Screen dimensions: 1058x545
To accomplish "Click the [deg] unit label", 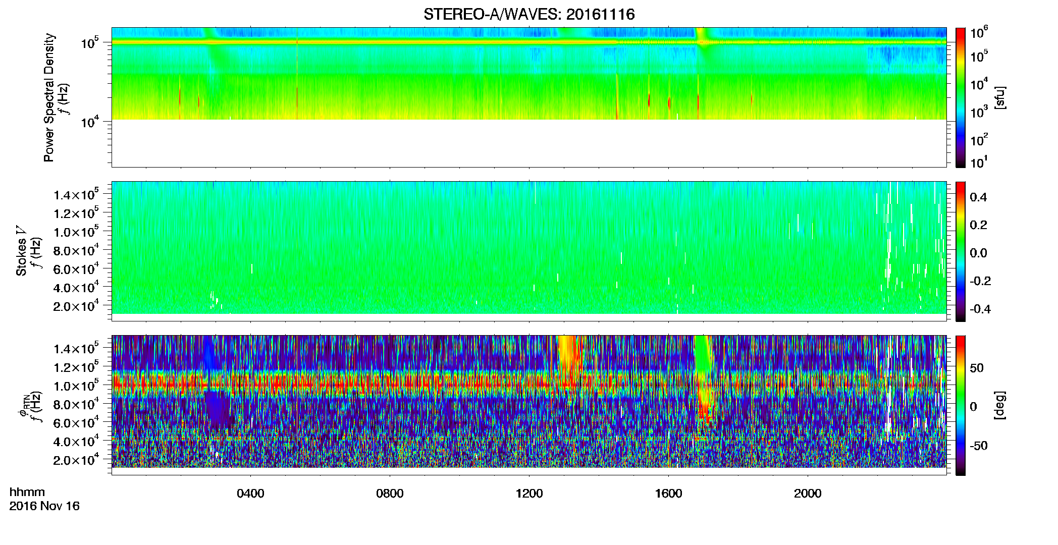I will (1000, 405).
